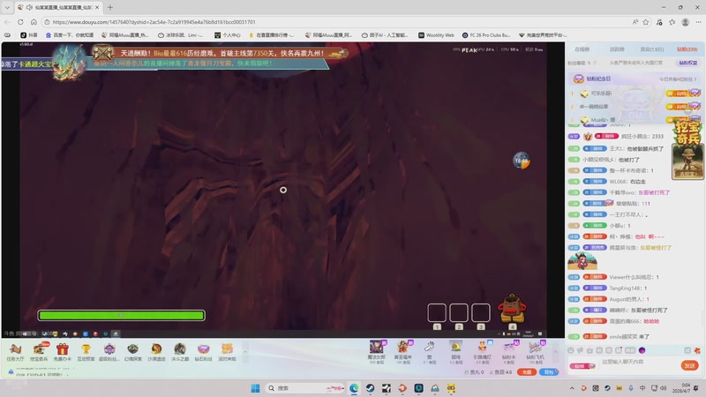The height and width of the screenshot is (397, 706).
Task: Click the red gift box 免费办卡 icon
Action: point(63,351)
